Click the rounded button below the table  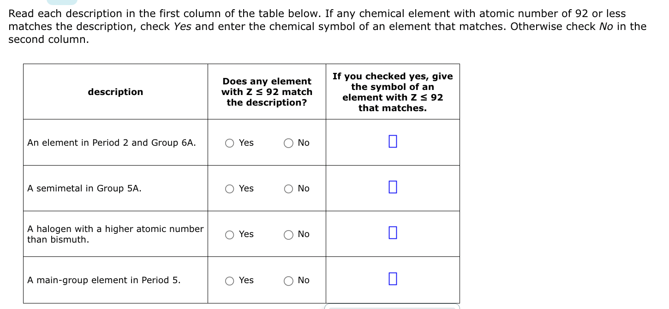pyautogui.click(x=393, y=306)
